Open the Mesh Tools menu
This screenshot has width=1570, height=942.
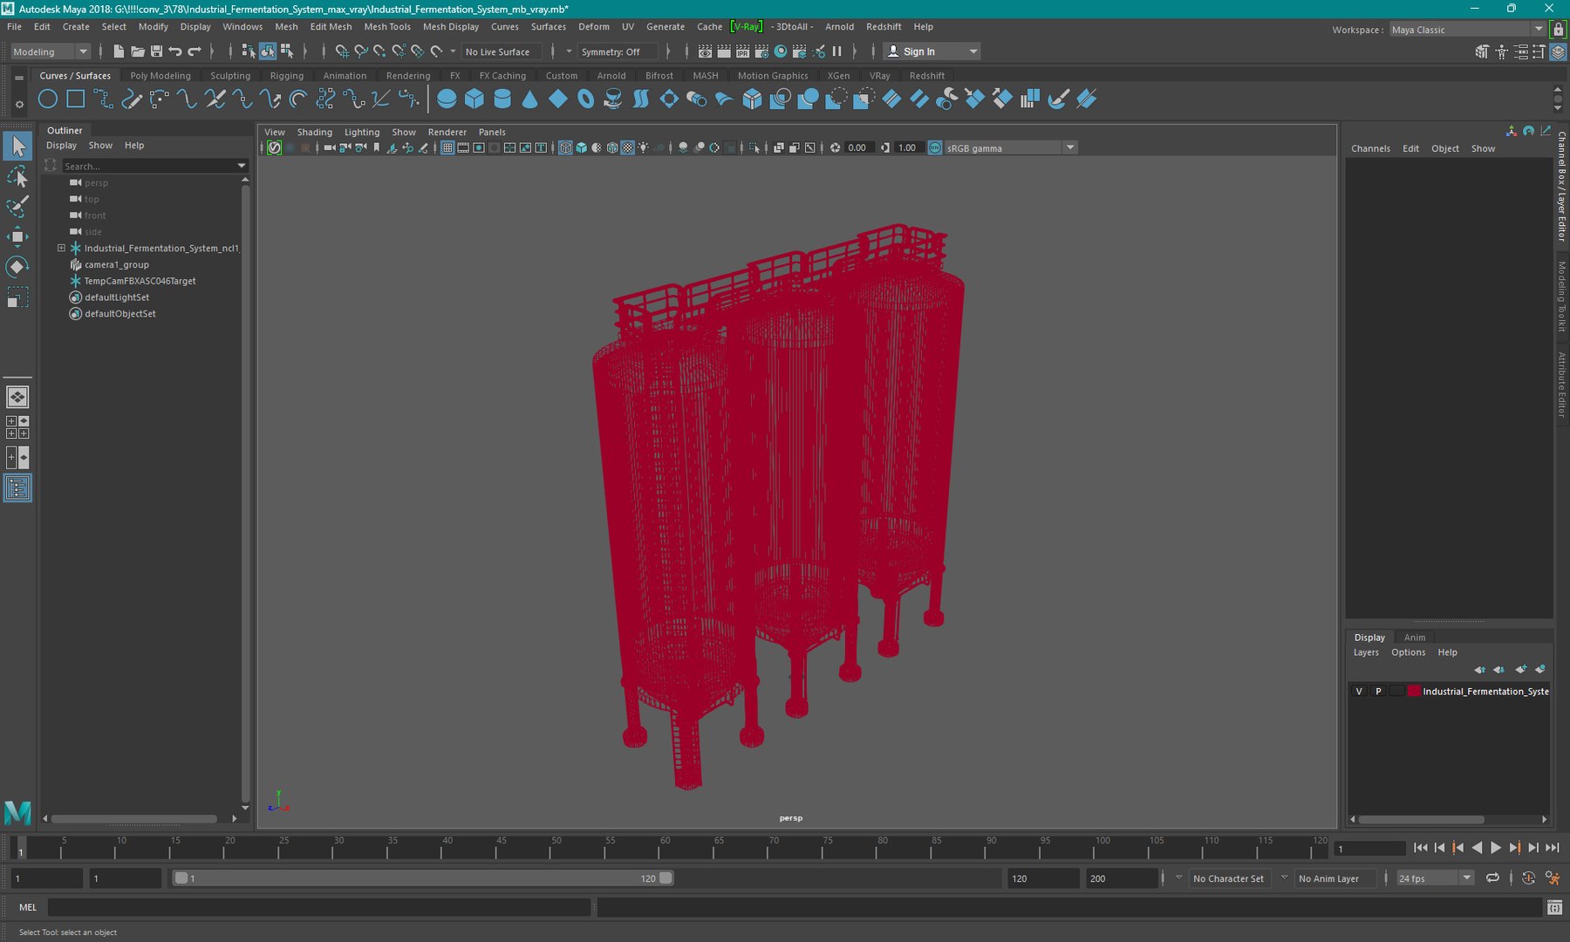(386, 27)
